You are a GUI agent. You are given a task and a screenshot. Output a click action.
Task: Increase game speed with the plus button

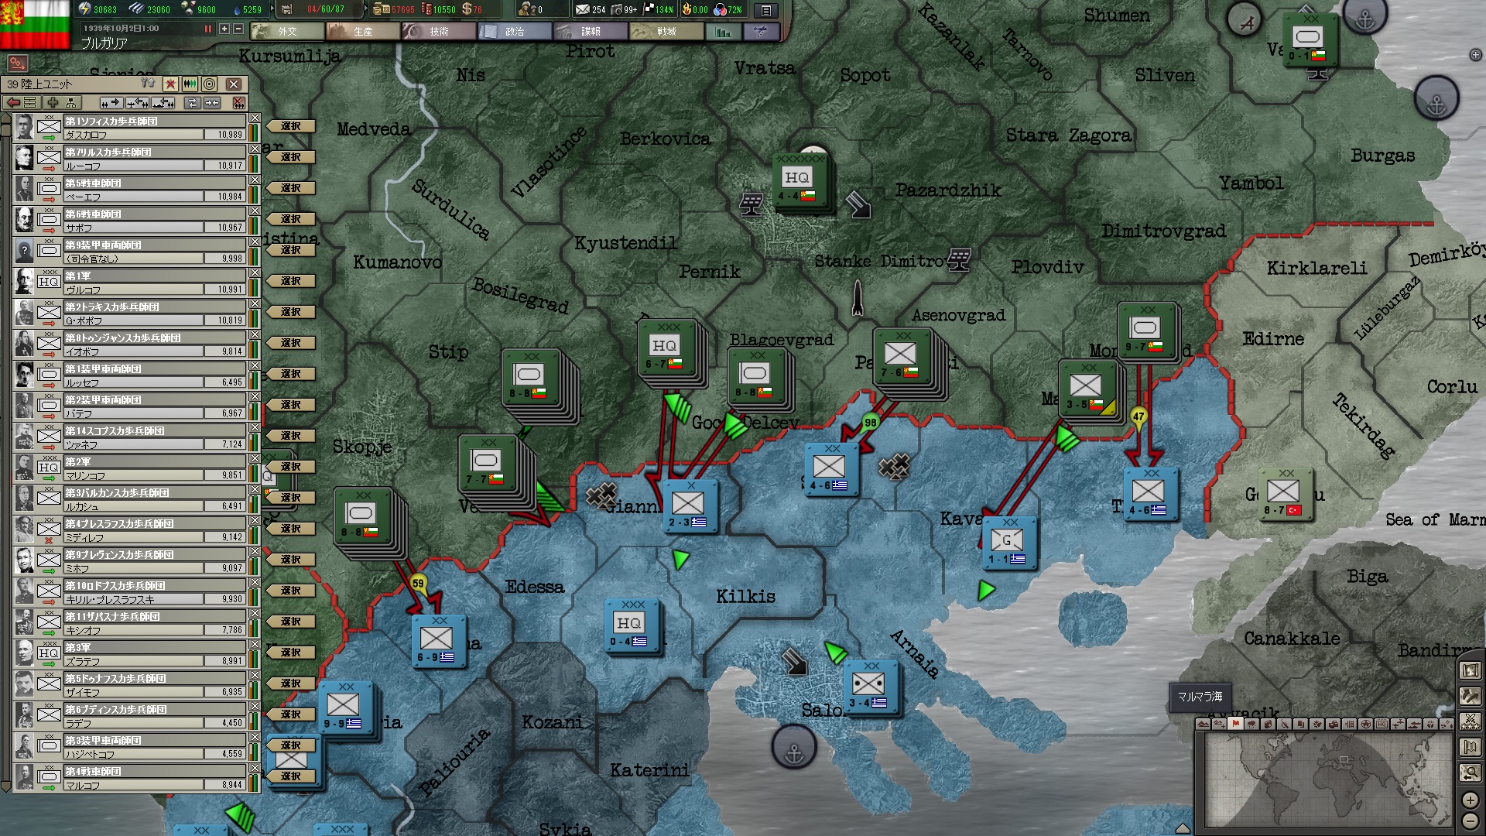pyautogui.click(x=224, y=29)
